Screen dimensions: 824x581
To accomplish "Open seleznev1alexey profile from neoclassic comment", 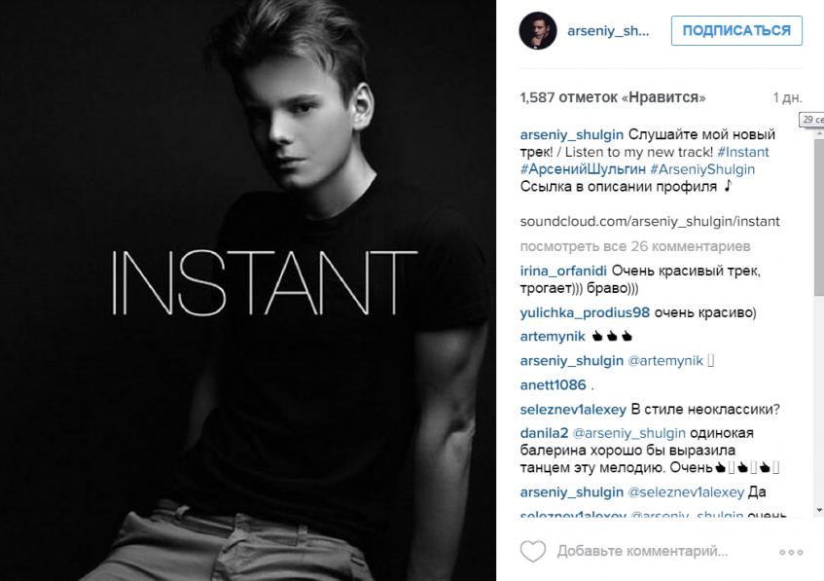I will (573, 409).
